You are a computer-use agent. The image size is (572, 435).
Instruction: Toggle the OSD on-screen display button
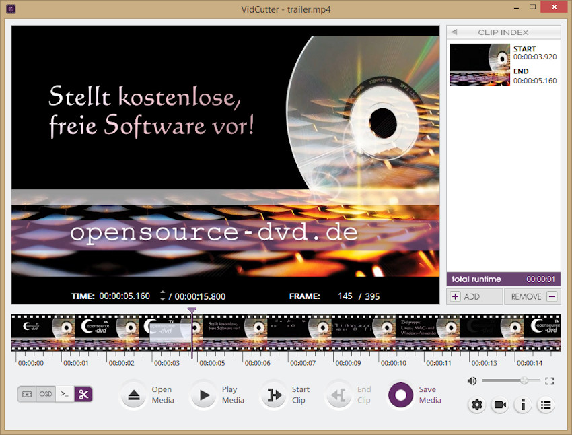tap(46, 394)
